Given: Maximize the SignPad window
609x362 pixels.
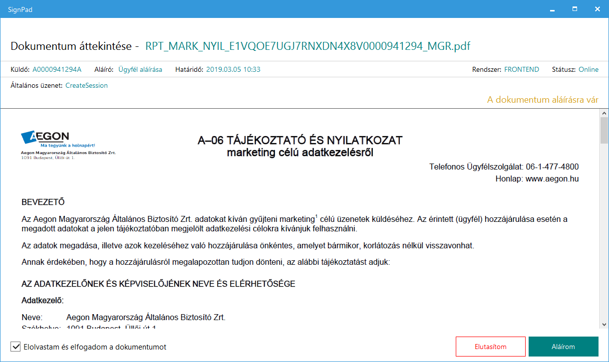Looking at the screenshot, I should [575, 9].
